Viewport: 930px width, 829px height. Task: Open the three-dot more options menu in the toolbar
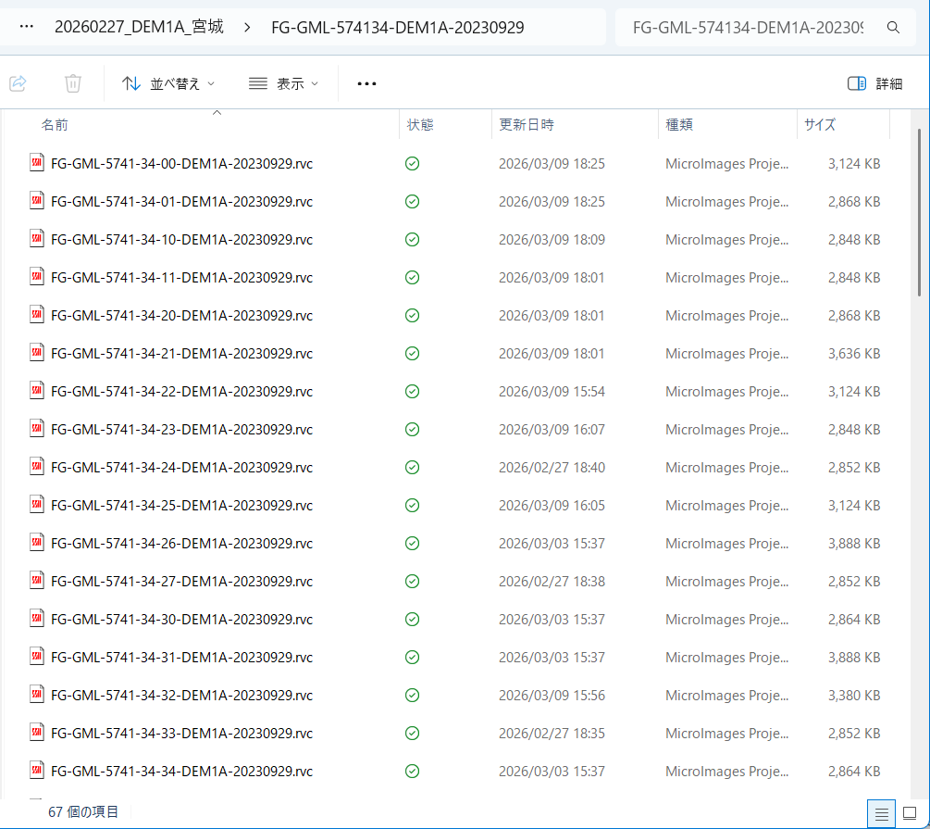point(366,83)
